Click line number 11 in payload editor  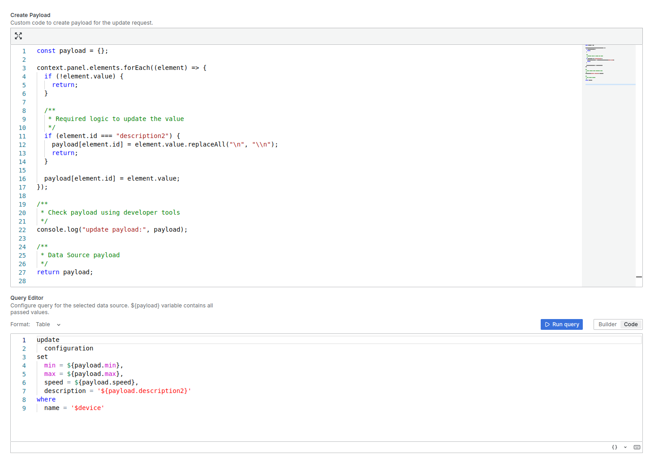pos(22,136)
